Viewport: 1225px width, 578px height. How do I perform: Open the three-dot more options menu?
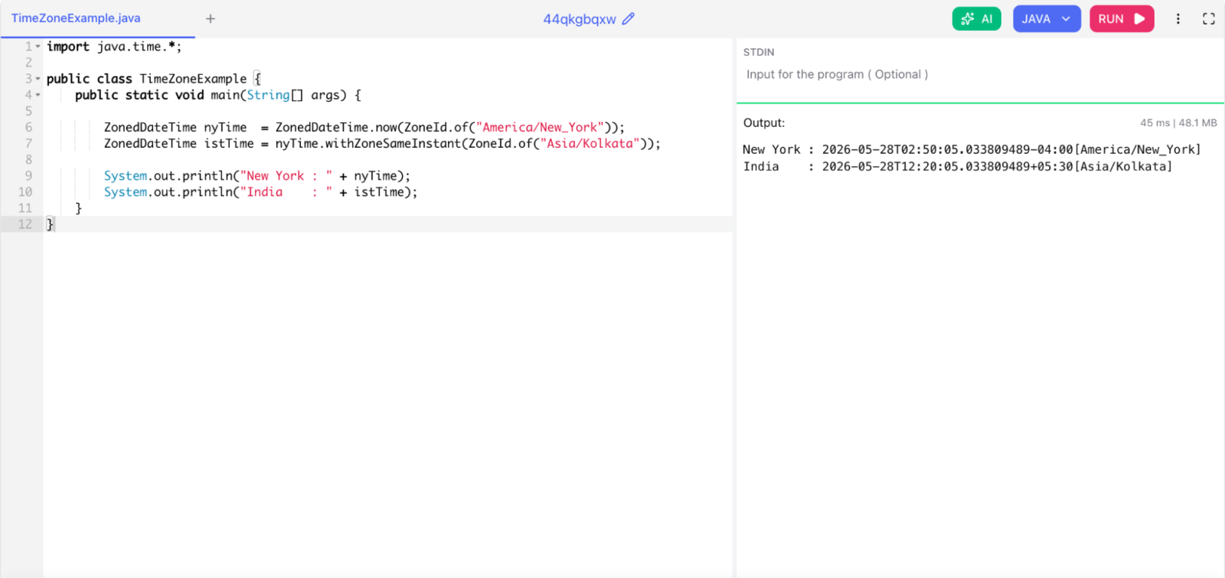(1178, 18)
